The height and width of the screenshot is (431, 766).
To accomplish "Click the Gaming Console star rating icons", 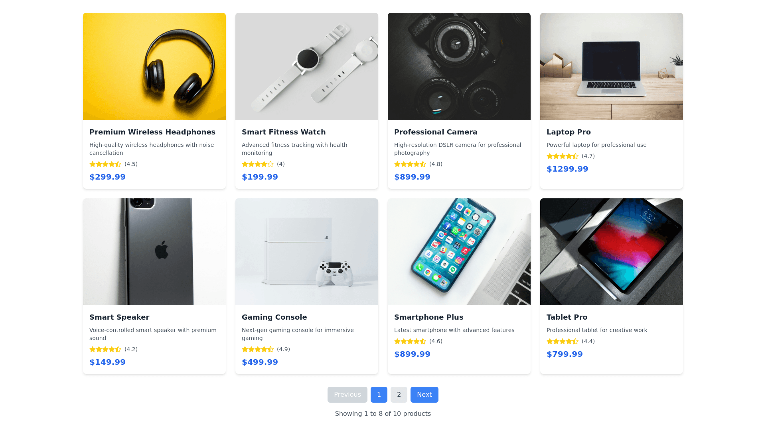I will 258,349.
